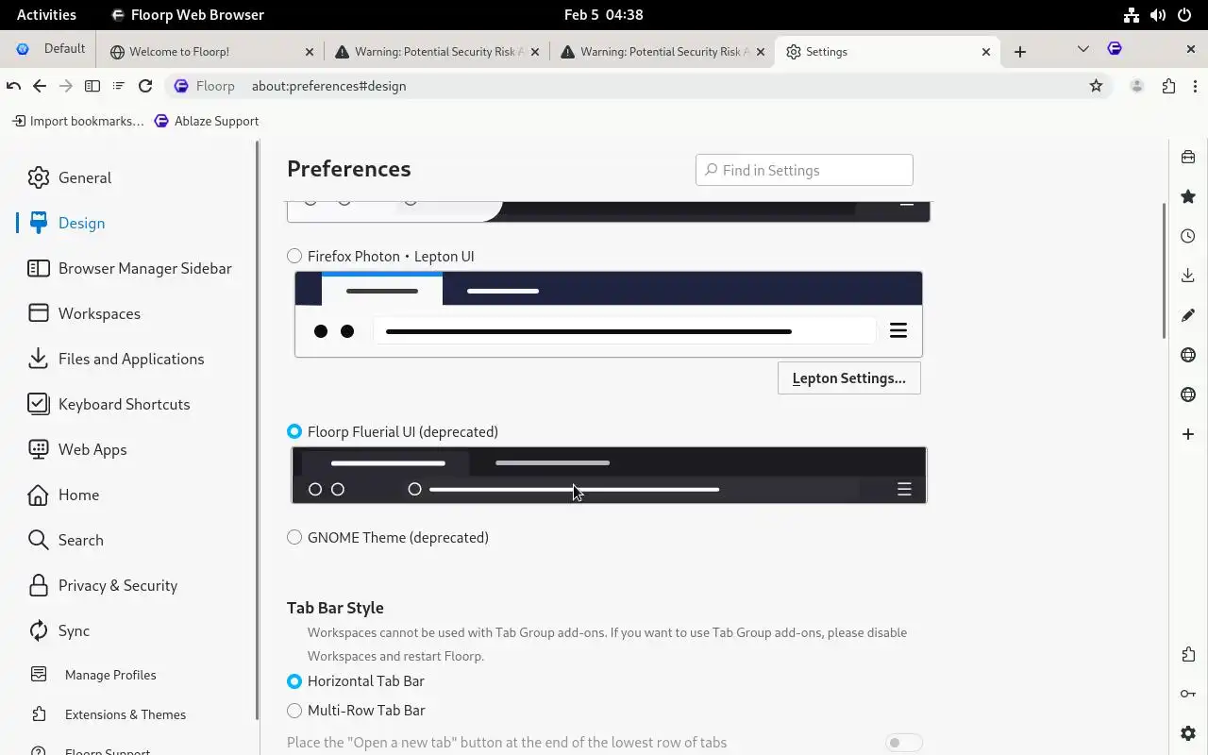Open passwords key icon in sidebar
The height and width of the screenshot is (755, 1208).
(1188, 694)
